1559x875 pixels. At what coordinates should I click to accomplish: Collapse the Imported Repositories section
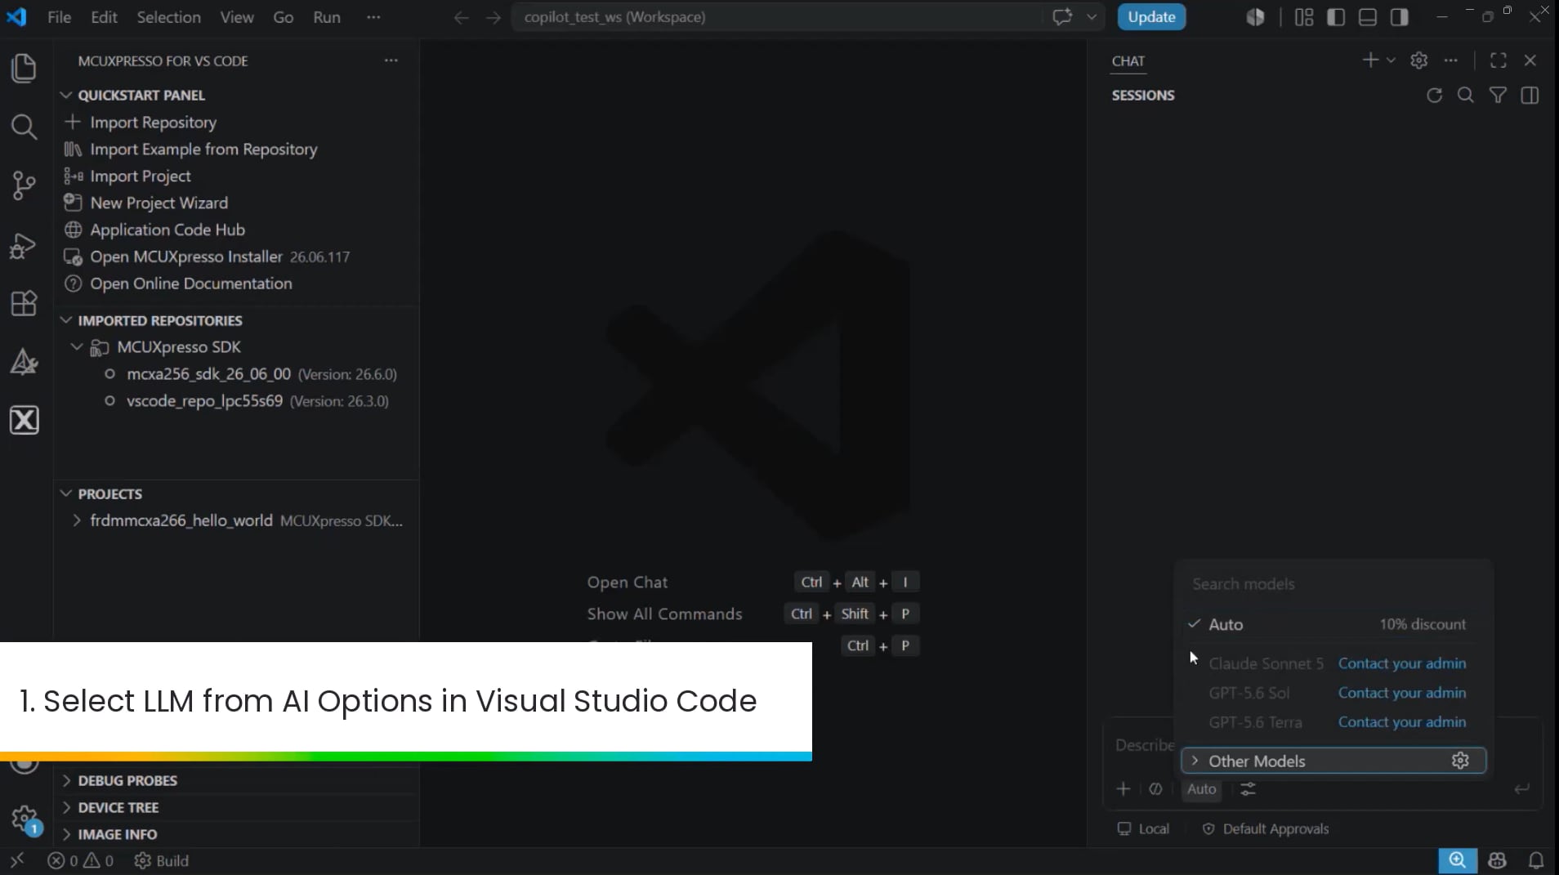point(66,320)
